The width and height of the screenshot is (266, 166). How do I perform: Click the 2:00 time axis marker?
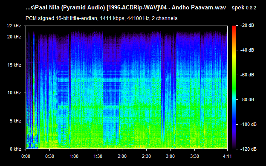pos(122,156)
